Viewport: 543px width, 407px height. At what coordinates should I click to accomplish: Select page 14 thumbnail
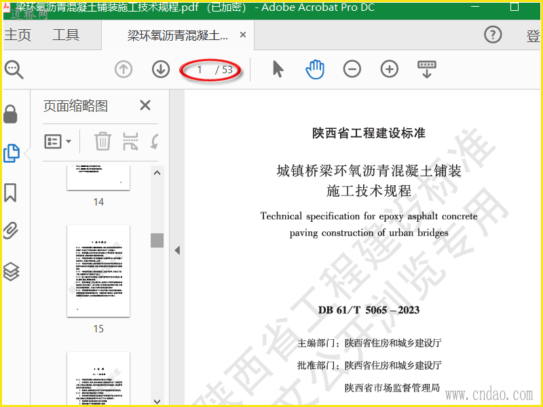(98, 178)
